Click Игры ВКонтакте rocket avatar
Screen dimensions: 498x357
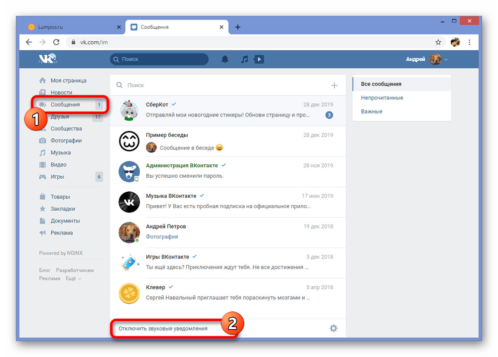pyautogui.click(x=129, y=263)
